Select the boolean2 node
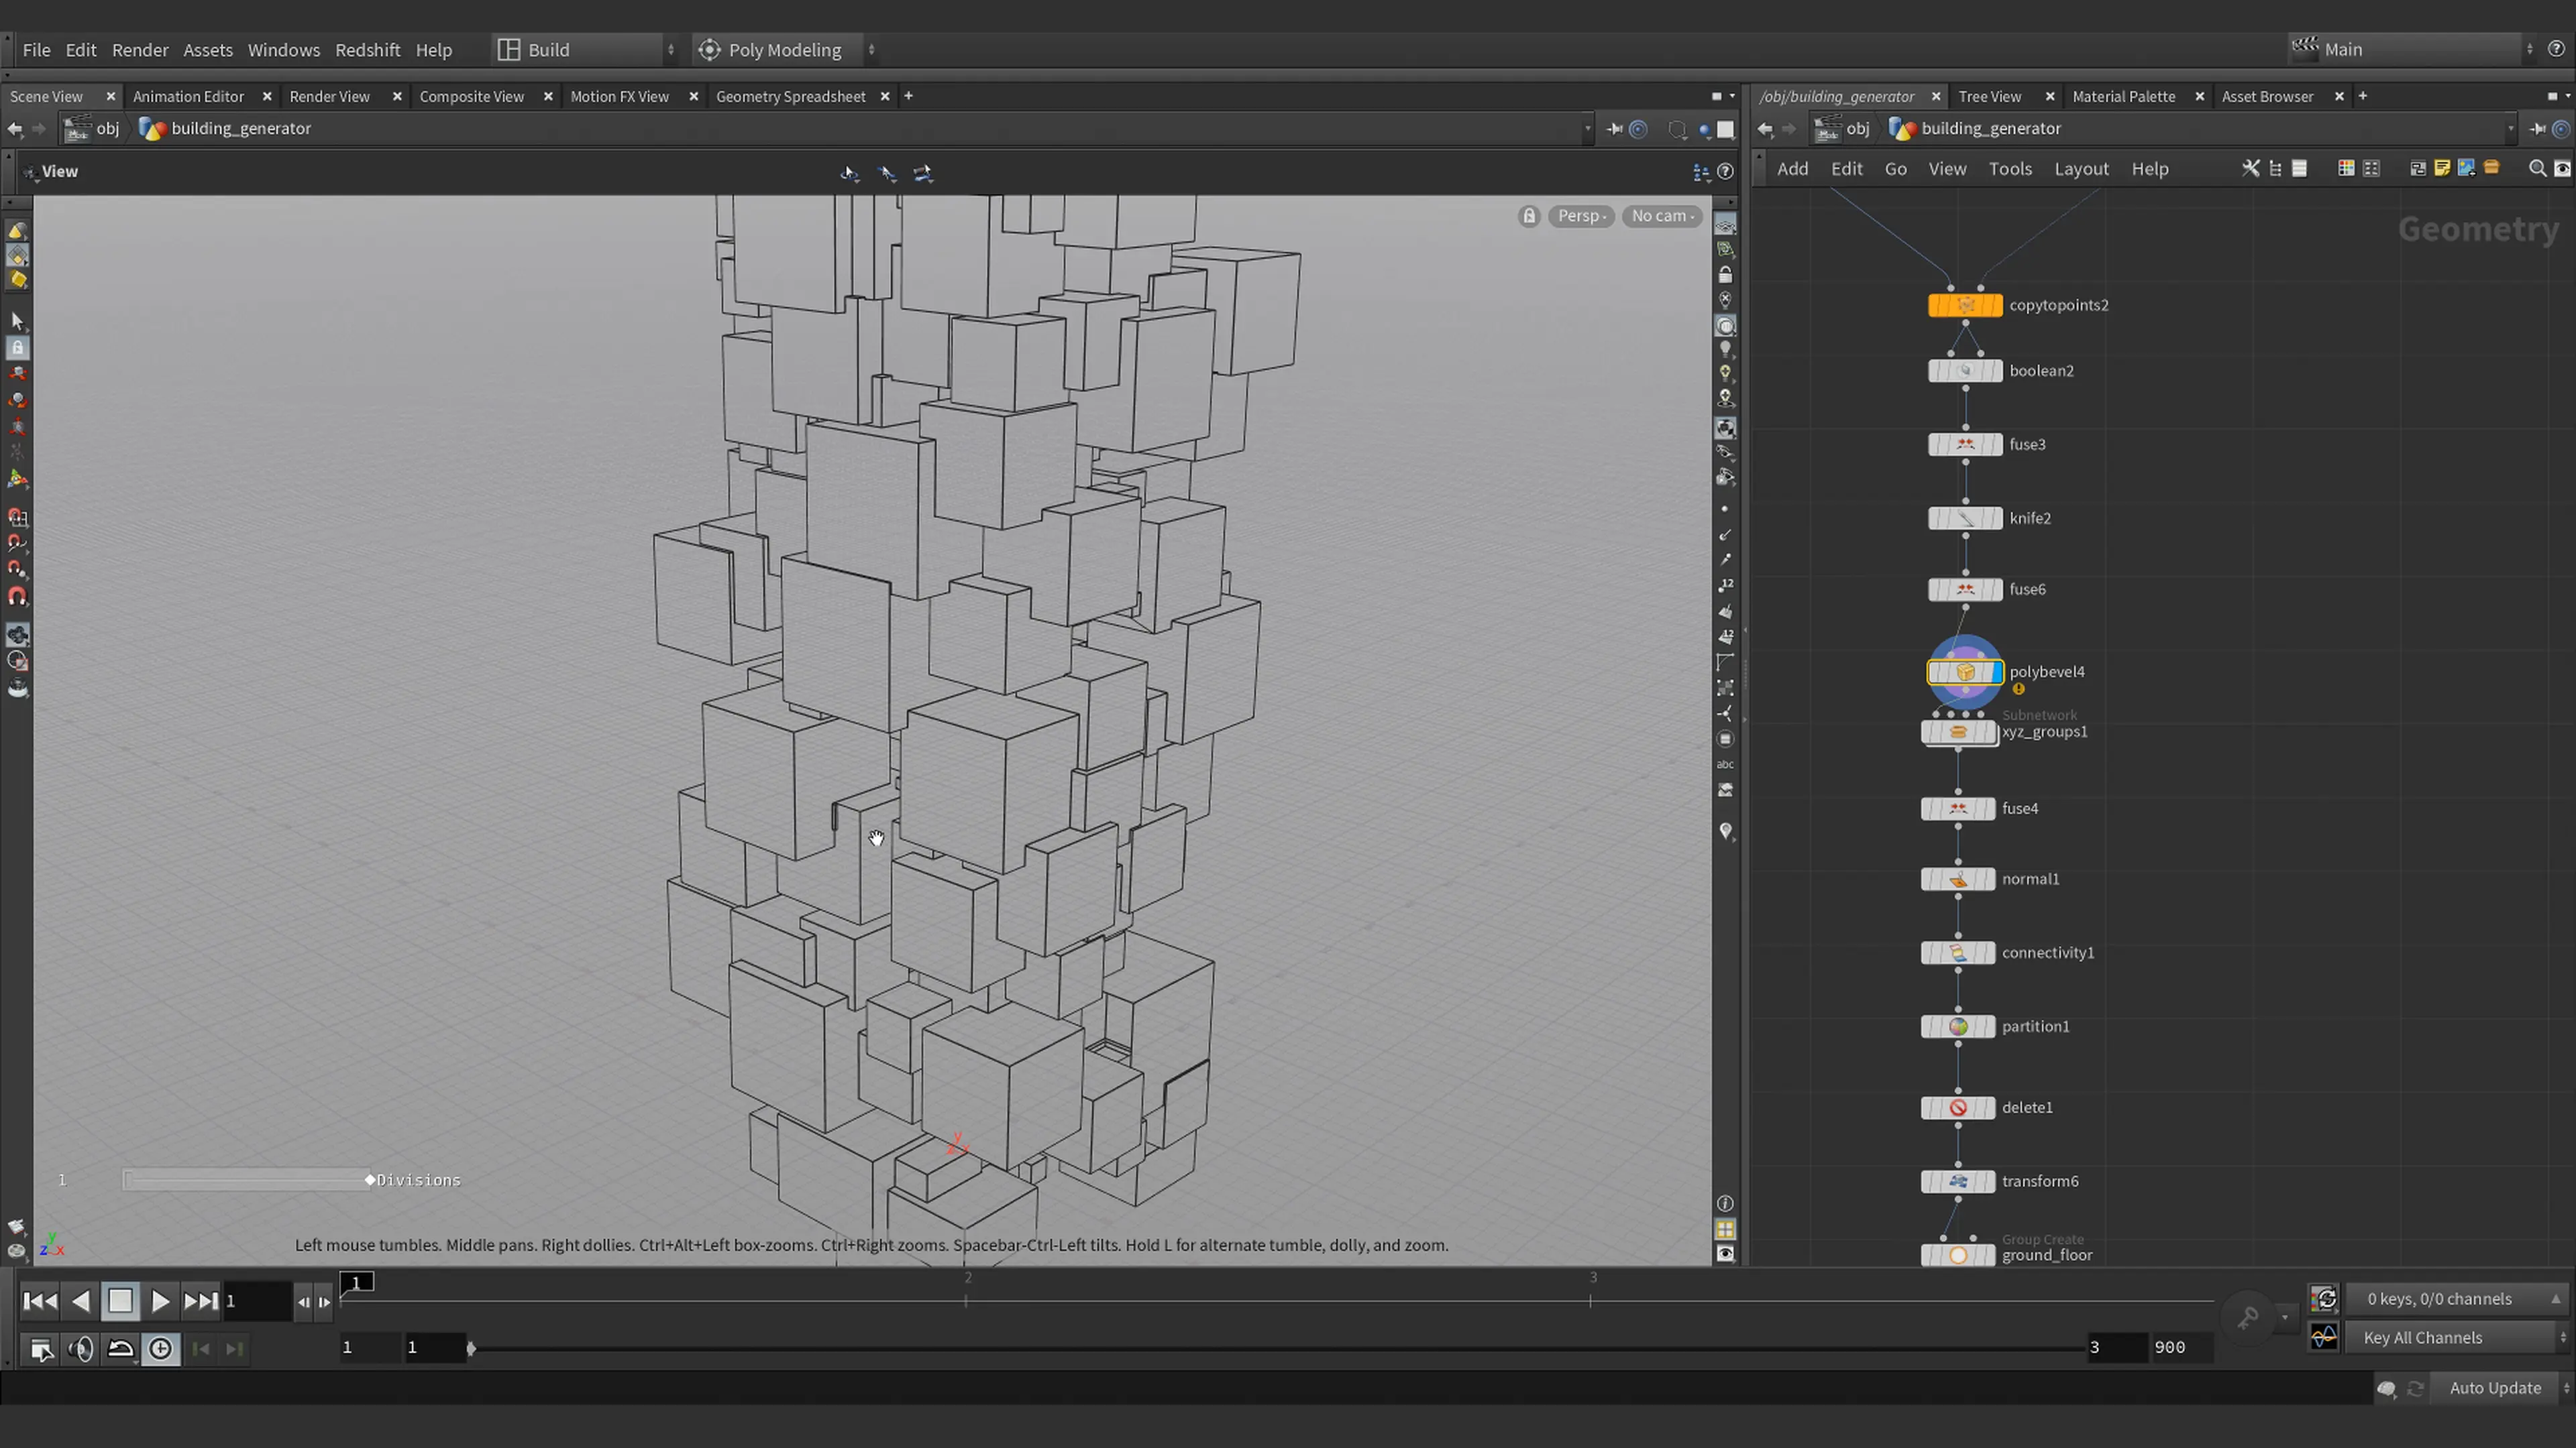Viewport: 2576px width, 1448px height. click(1964, 371)
